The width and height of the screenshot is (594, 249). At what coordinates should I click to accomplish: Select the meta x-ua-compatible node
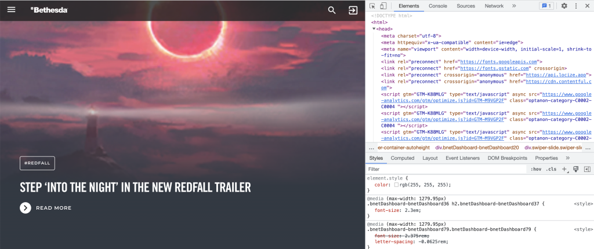452,43
